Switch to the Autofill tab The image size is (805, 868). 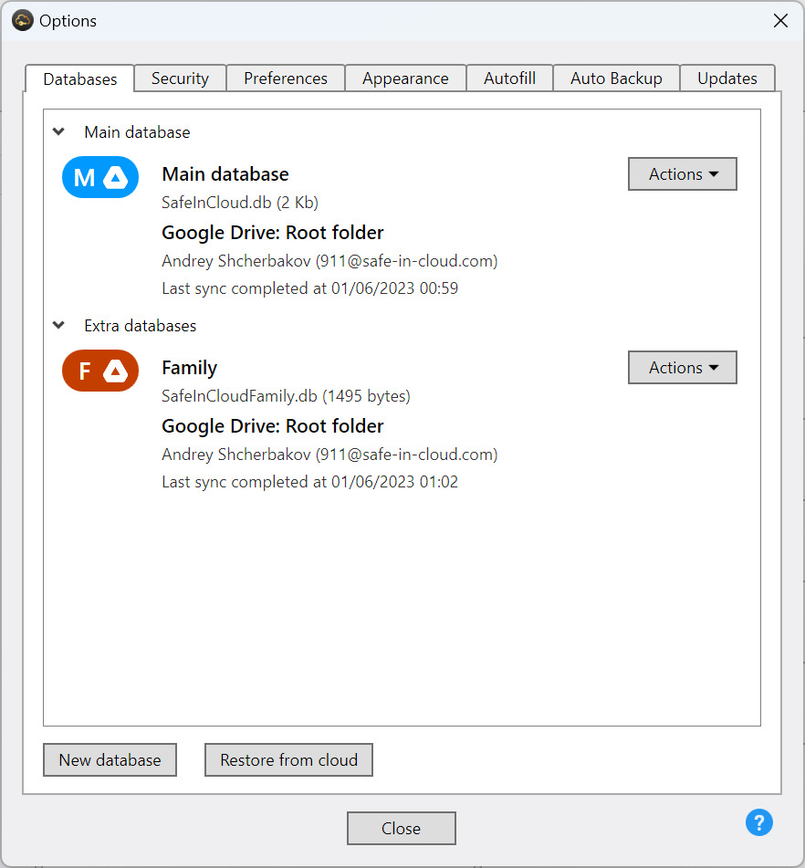pos(510,78)
